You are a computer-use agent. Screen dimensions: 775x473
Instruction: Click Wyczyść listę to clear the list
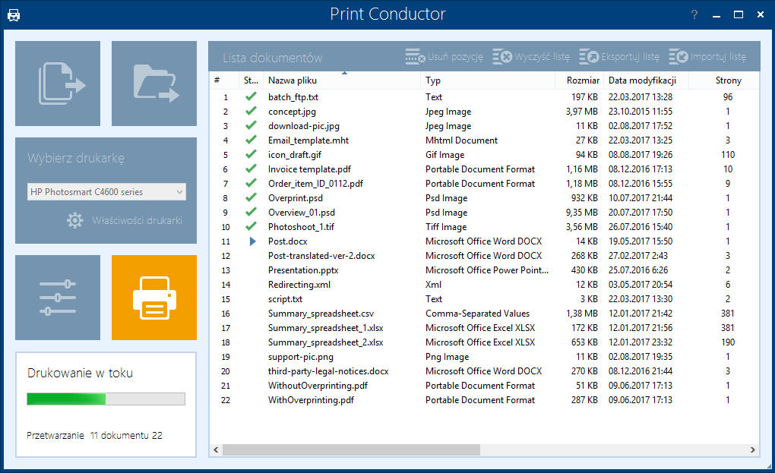tap(531, 57)
